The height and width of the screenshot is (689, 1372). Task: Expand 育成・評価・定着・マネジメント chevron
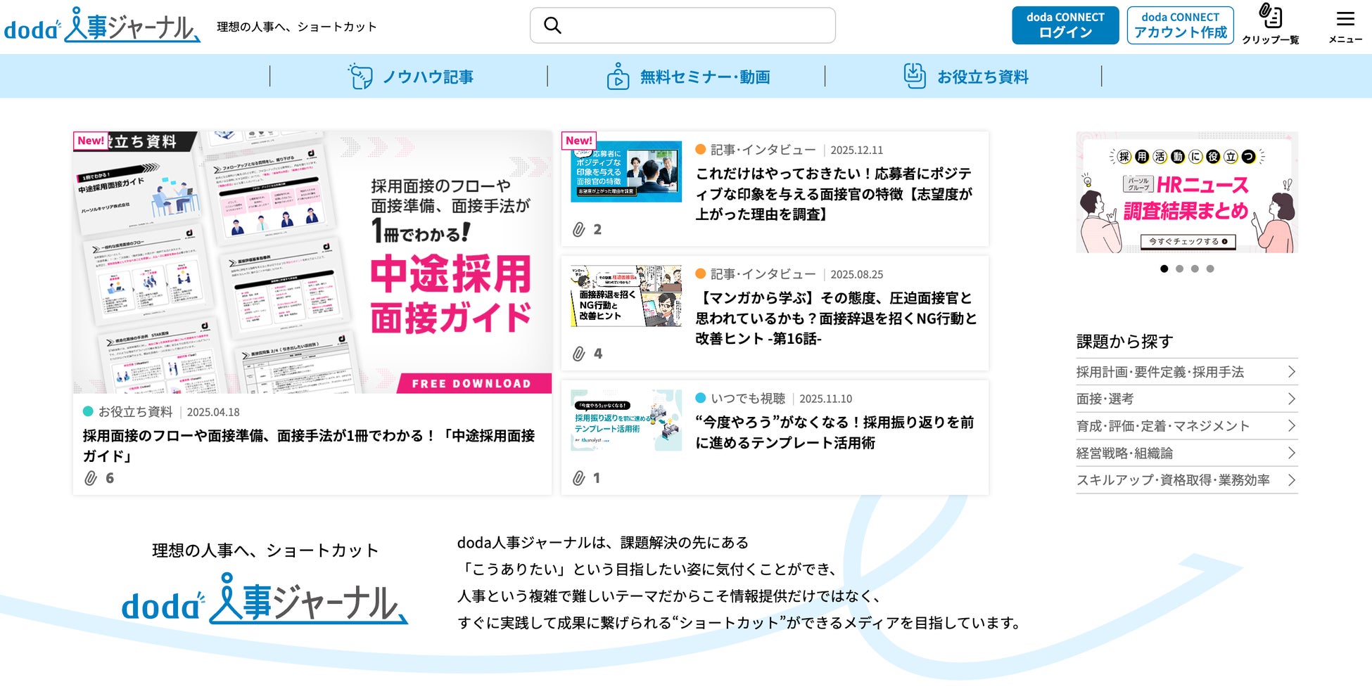tap(1291, 426)
